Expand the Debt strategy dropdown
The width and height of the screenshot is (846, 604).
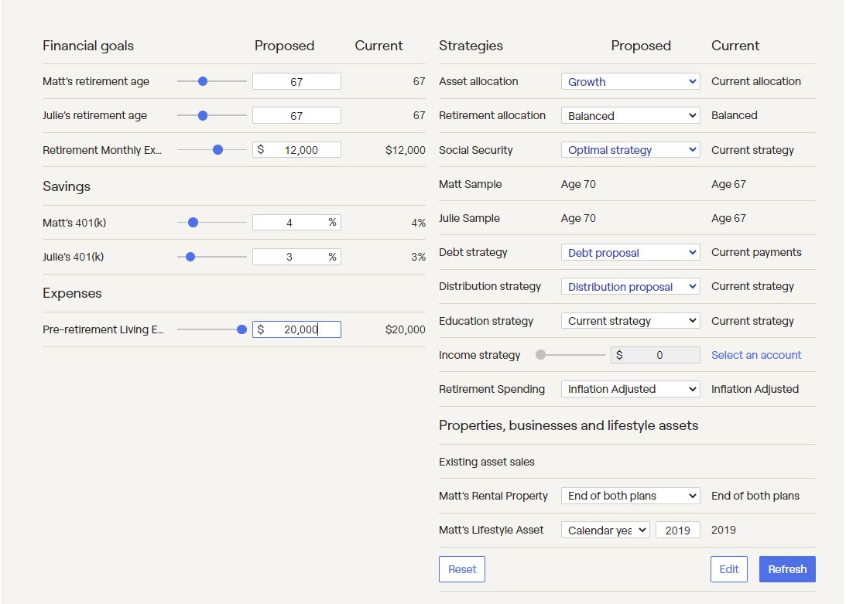click(630, 252)
